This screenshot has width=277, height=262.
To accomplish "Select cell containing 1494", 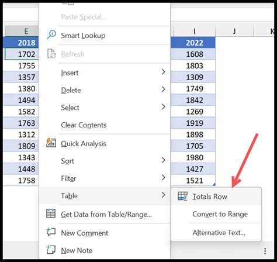I will [x=21, y=100].
